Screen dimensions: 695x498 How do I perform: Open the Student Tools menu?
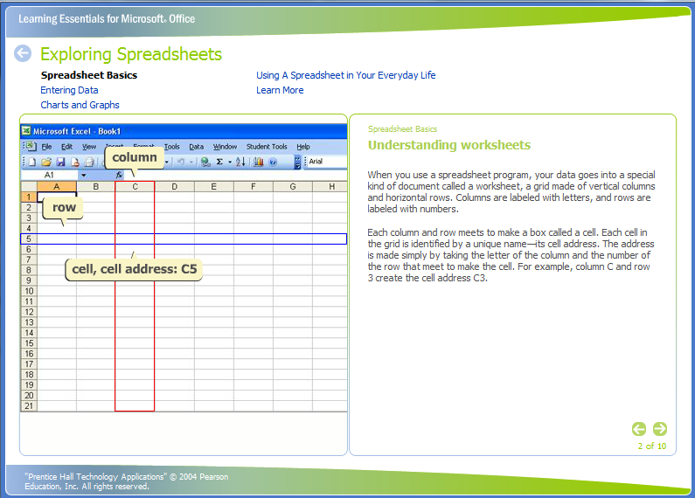(267, 147)
